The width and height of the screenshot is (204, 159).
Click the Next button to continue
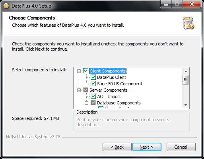point(147,147)
